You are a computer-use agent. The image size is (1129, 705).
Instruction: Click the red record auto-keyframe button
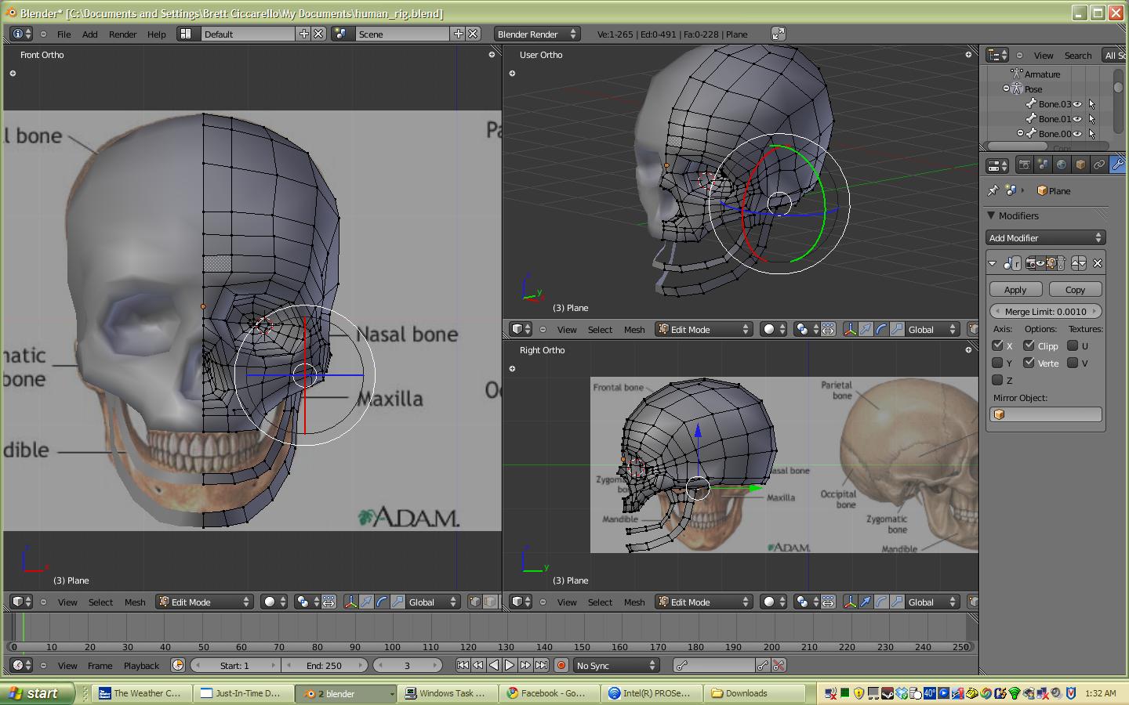click(x=561, y=665)
